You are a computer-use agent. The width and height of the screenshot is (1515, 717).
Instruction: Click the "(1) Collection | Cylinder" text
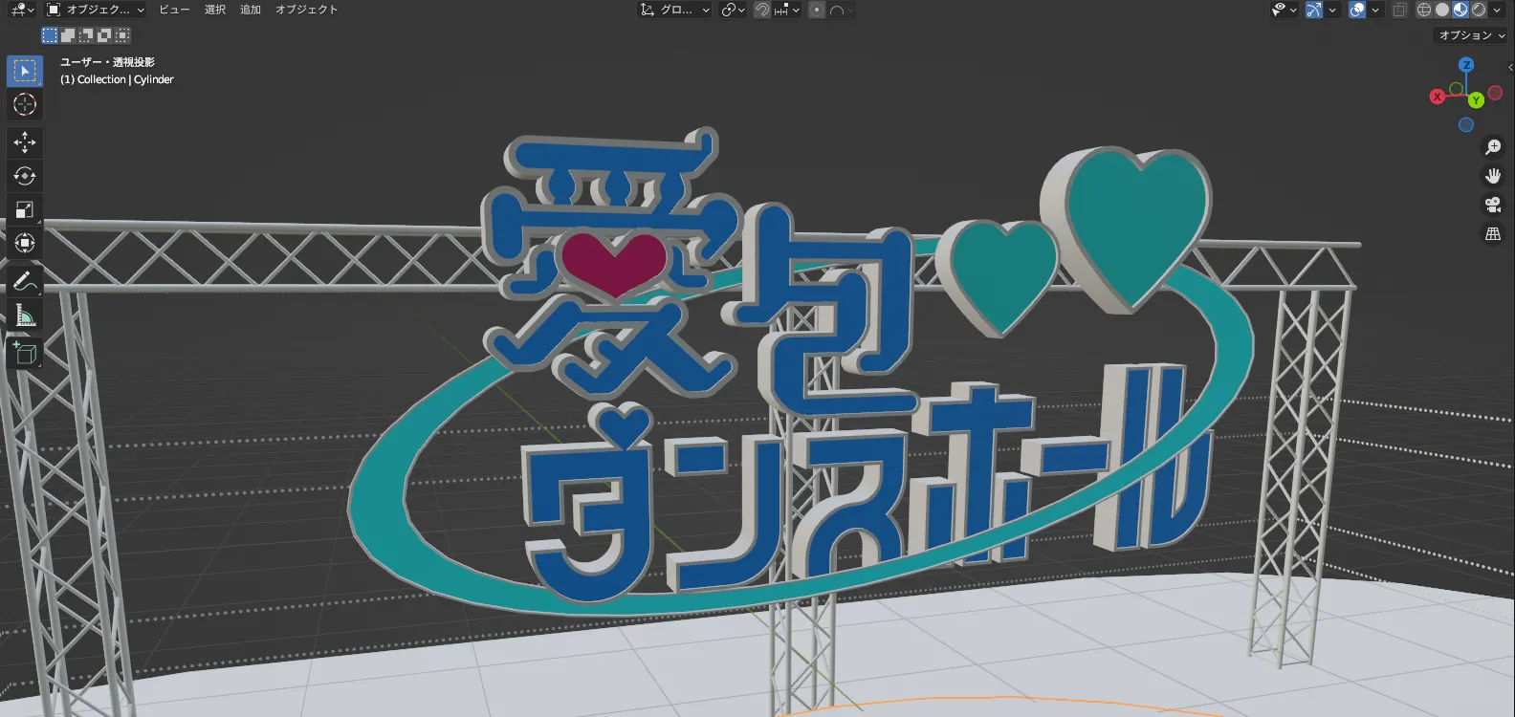pyautogui.click(x=117, y=79)
